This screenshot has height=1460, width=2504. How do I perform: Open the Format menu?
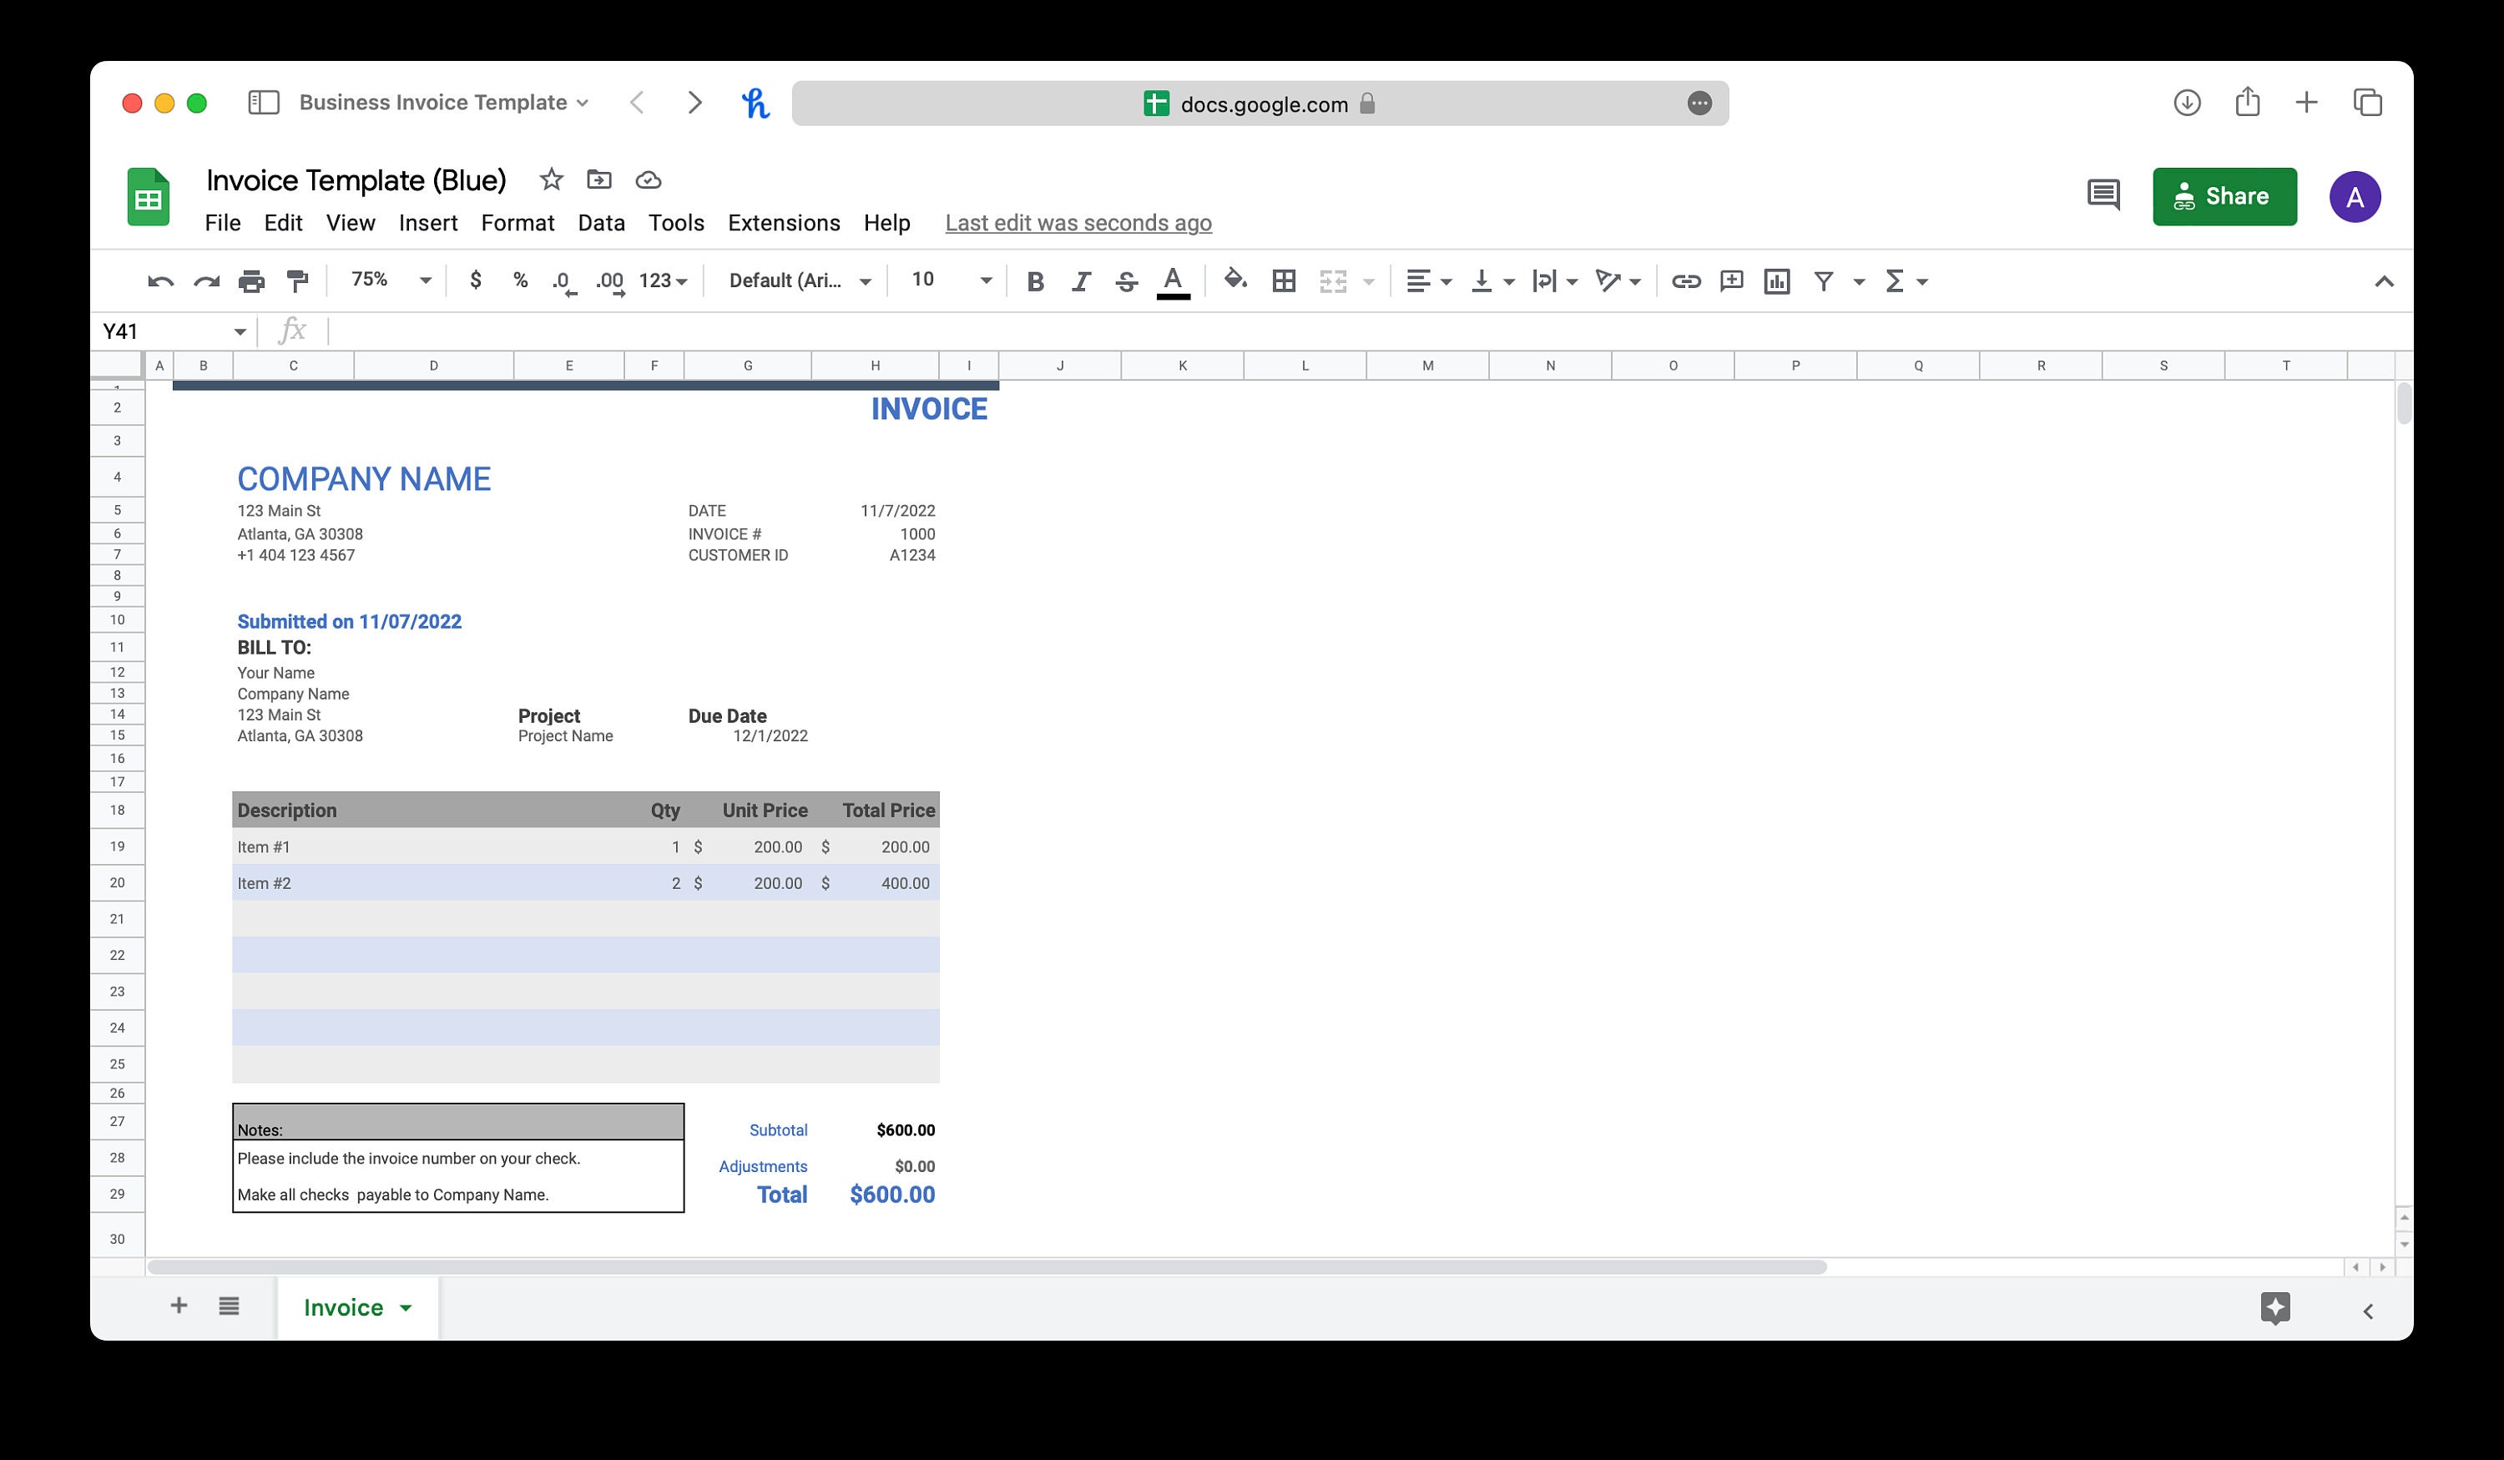click(x=517, y=223)
